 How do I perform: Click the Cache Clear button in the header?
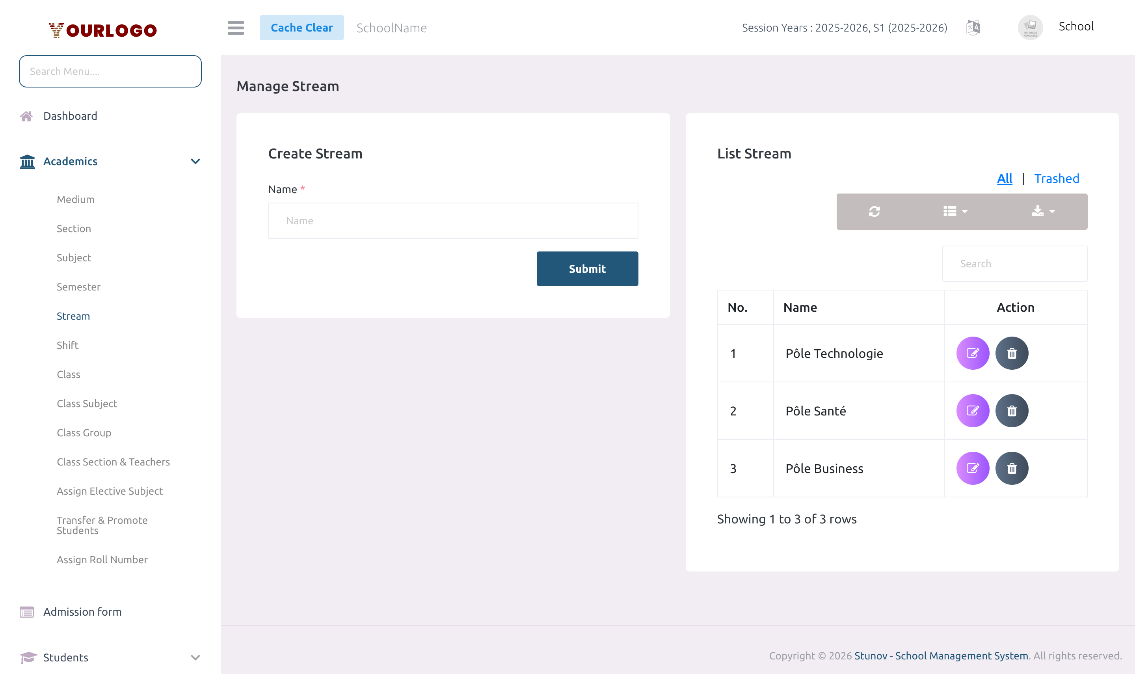click(302, 27)
